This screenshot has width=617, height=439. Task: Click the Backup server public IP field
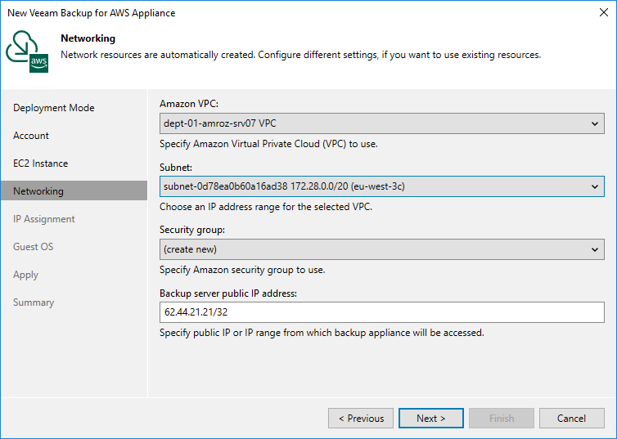click(x=382, y=312)
